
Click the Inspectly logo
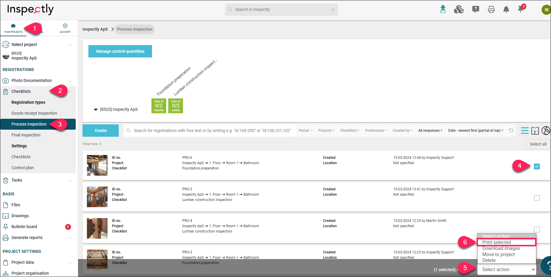coord(30,9)
